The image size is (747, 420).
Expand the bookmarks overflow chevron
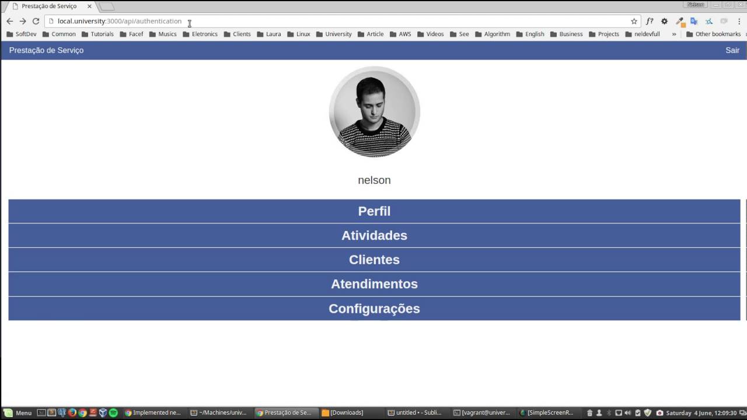point(674,34)
